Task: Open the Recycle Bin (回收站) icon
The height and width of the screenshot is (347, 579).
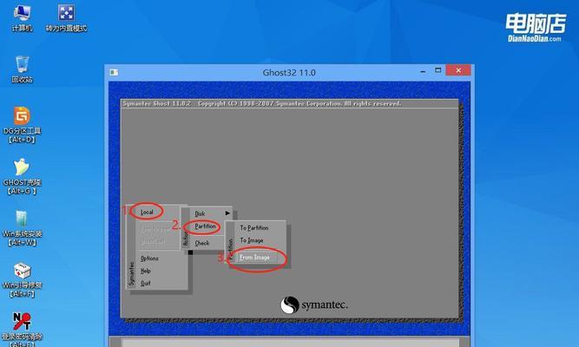Action: pyautogui.click(x=23, y=69)
